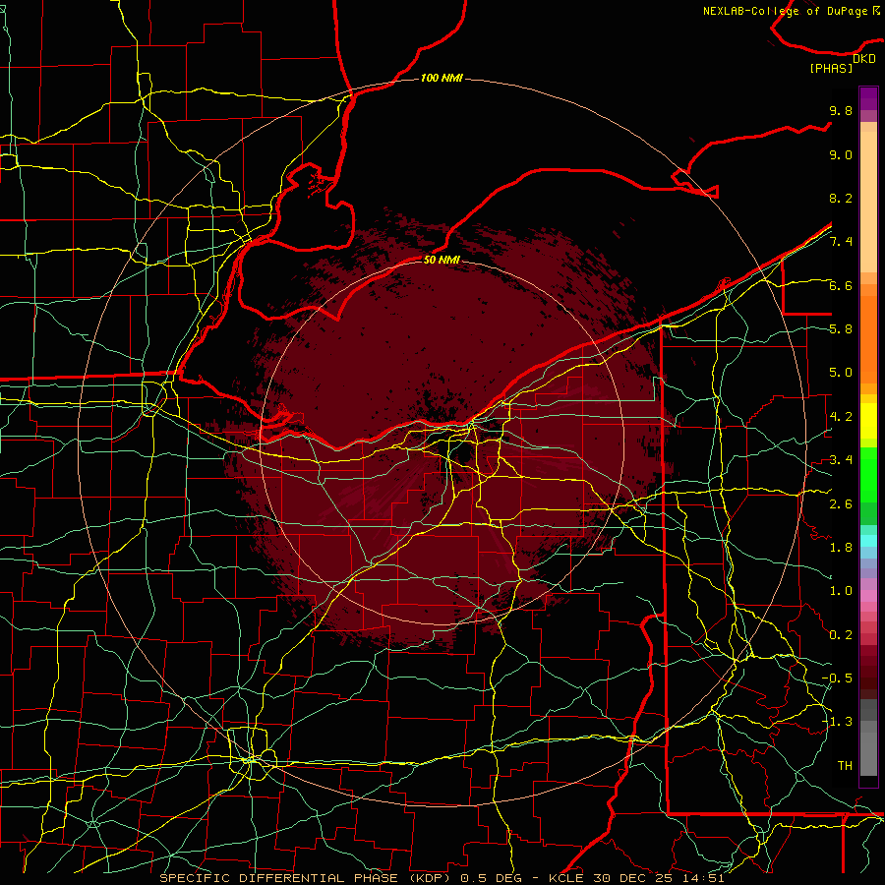885x885 pixels.
Task: Pick the dark maroon swatch beside -0.5
Action: tap(868, 678)
